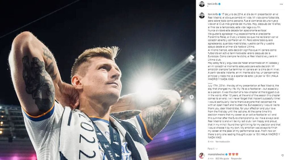Click 'Ver traducción' under the caption

click(x=223, y=142)
